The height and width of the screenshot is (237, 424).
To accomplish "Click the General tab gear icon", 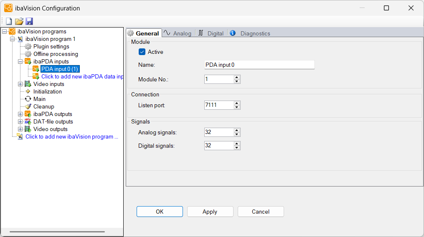I will point(131,33).
